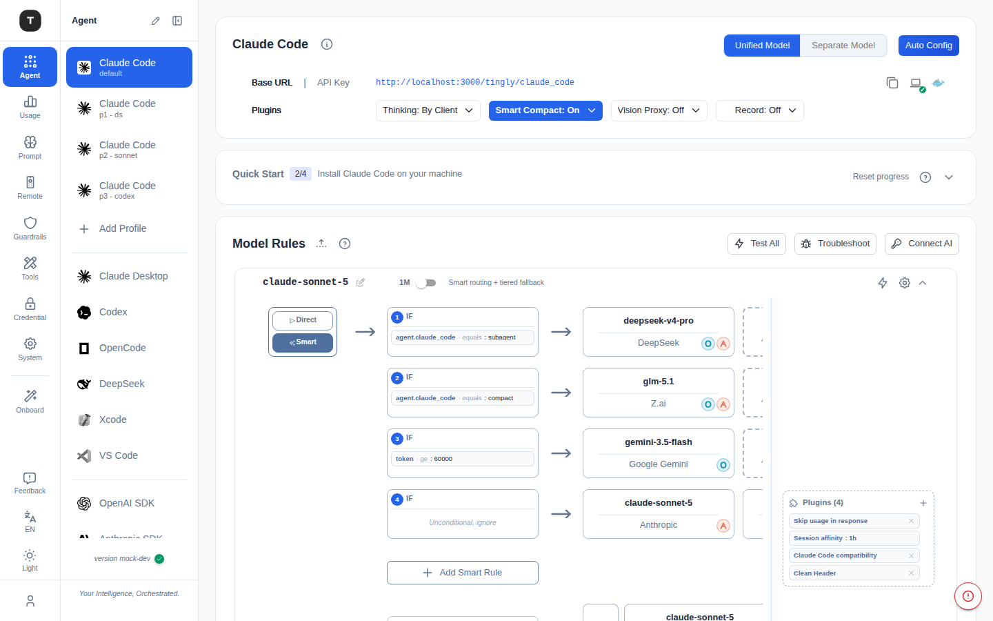Switch to Unified Model mode

coord(762,46)
